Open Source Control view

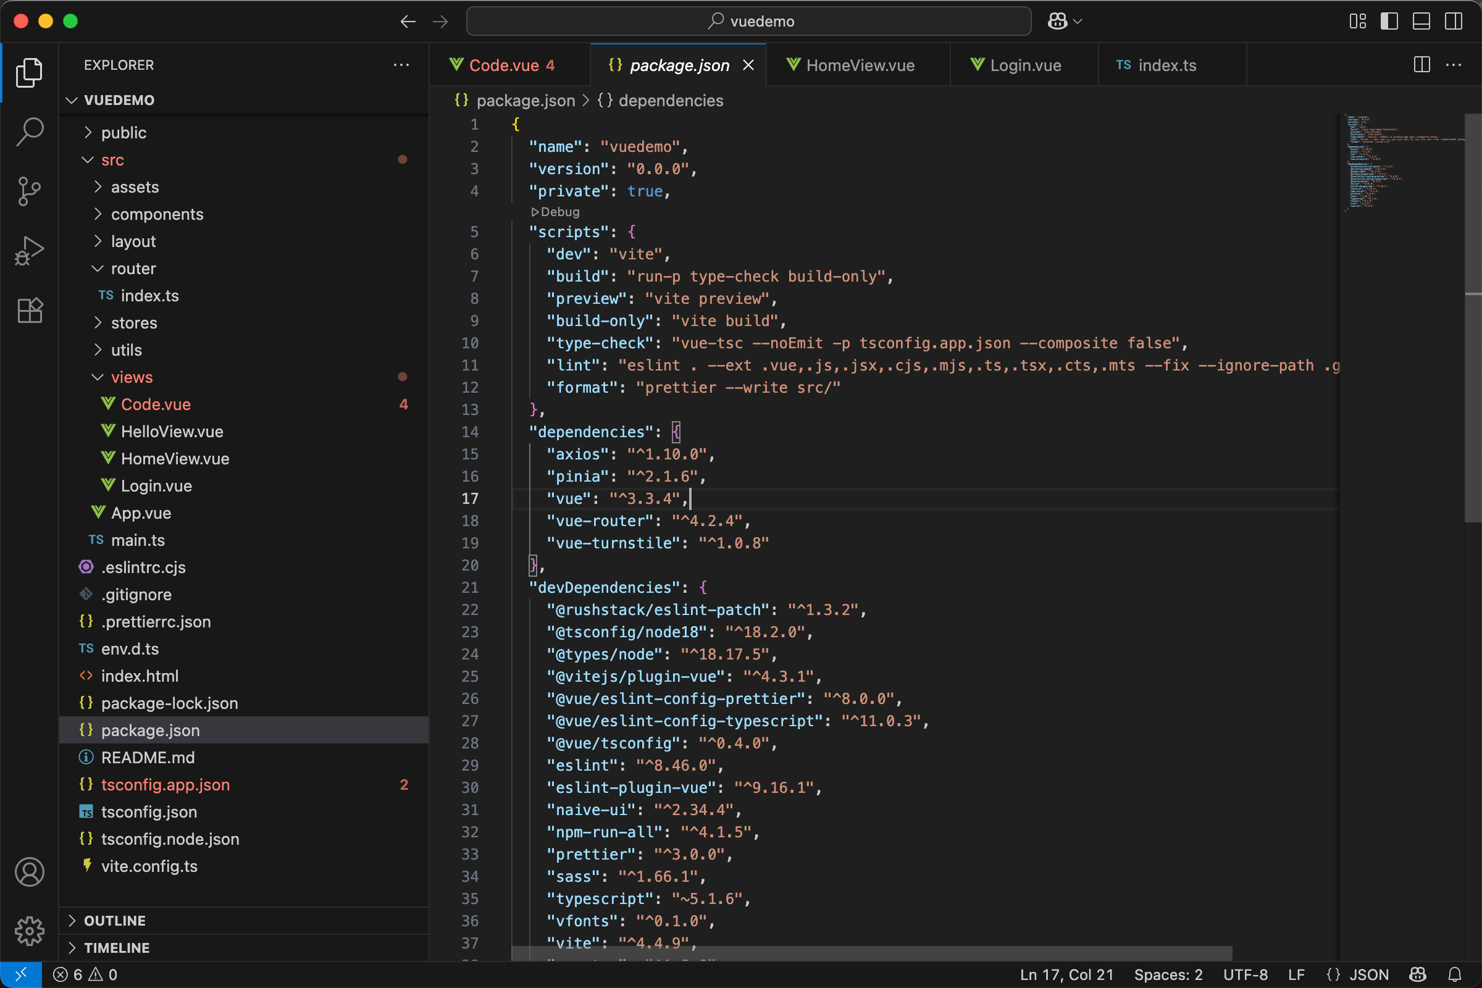point(29,191)
